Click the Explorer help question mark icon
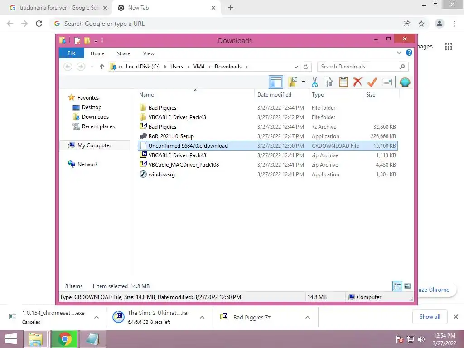The height and width of the screenshot is (348, 464). point(409,53)
